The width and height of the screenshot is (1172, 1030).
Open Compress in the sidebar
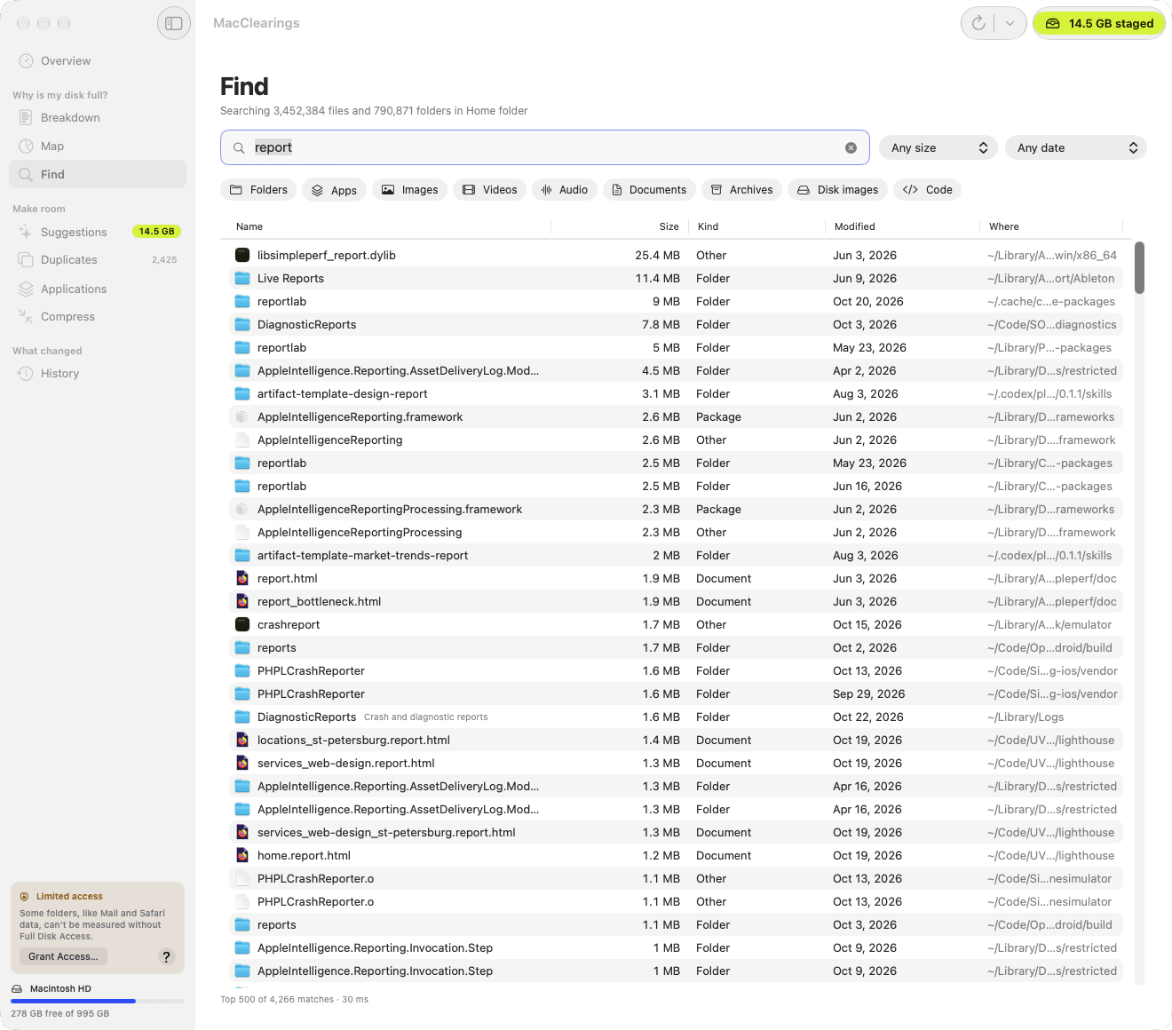click(x=98, y=317)
